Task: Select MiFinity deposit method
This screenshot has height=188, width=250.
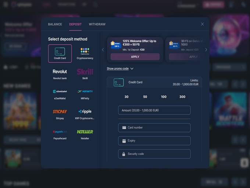Action: point(85,93)
